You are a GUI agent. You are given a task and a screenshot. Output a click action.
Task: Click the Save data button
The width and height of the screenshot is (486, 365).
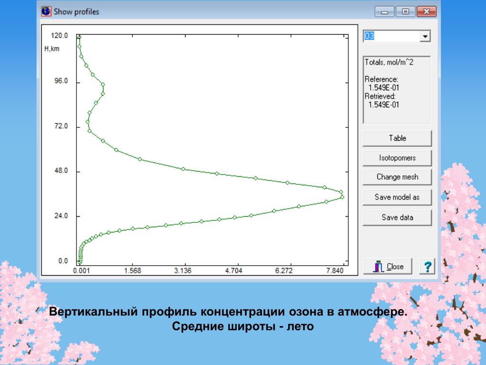tap(397, 217)
